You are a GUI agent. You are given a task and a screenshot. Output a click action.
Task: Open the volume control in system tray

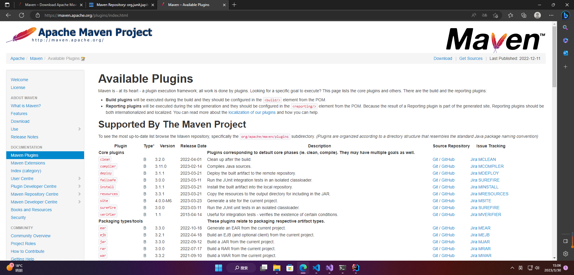tap(537, 268)
